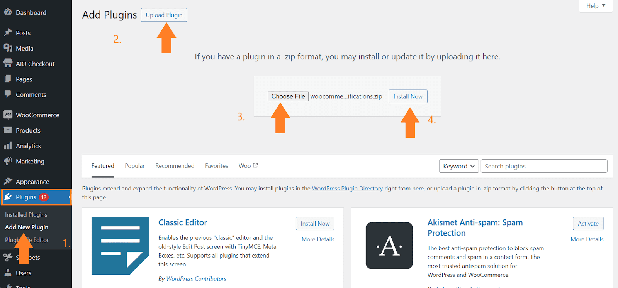The width and height of the screenshot is (618, 288).
Task: Open the Woo tab
Action: pyautogui.click(x=248, y=166)
